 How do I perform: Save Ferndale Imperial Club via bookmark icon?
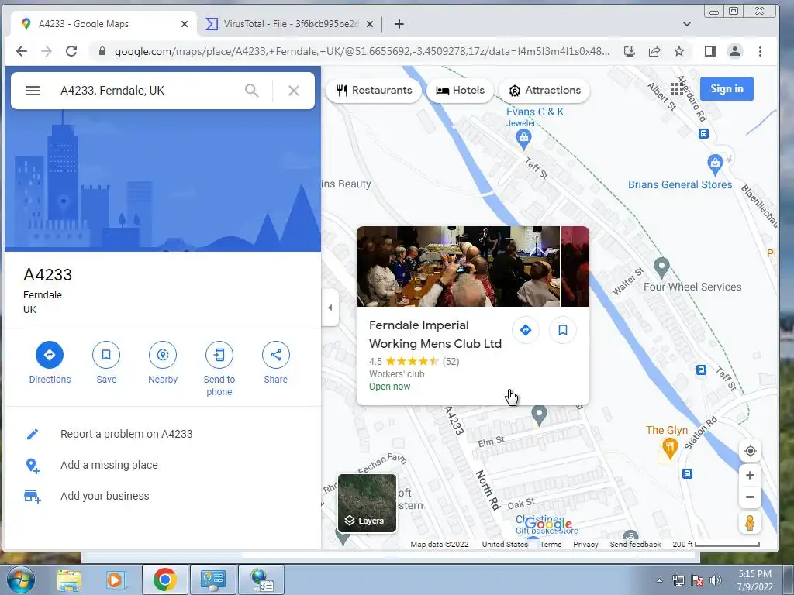tap(563, 330)
